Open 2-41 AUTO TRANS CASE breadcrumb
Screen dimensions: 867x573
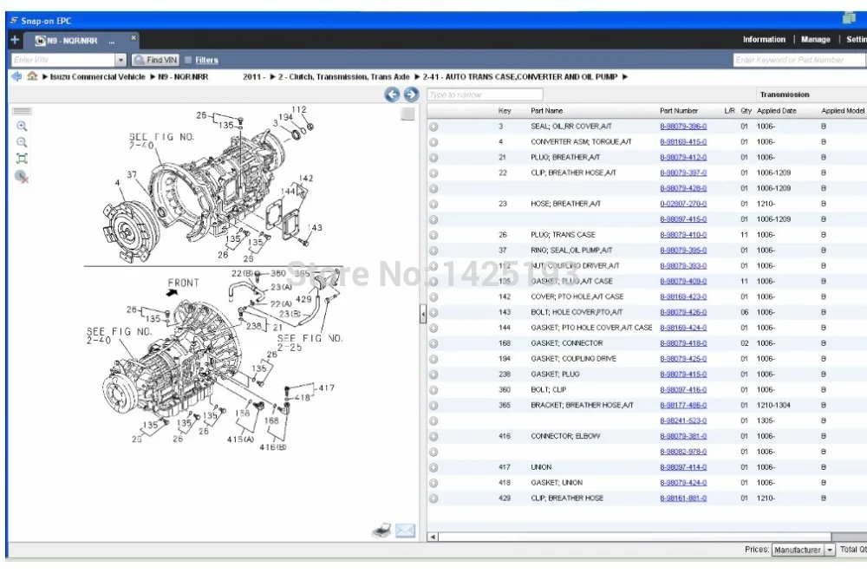(x=519, y=77)
